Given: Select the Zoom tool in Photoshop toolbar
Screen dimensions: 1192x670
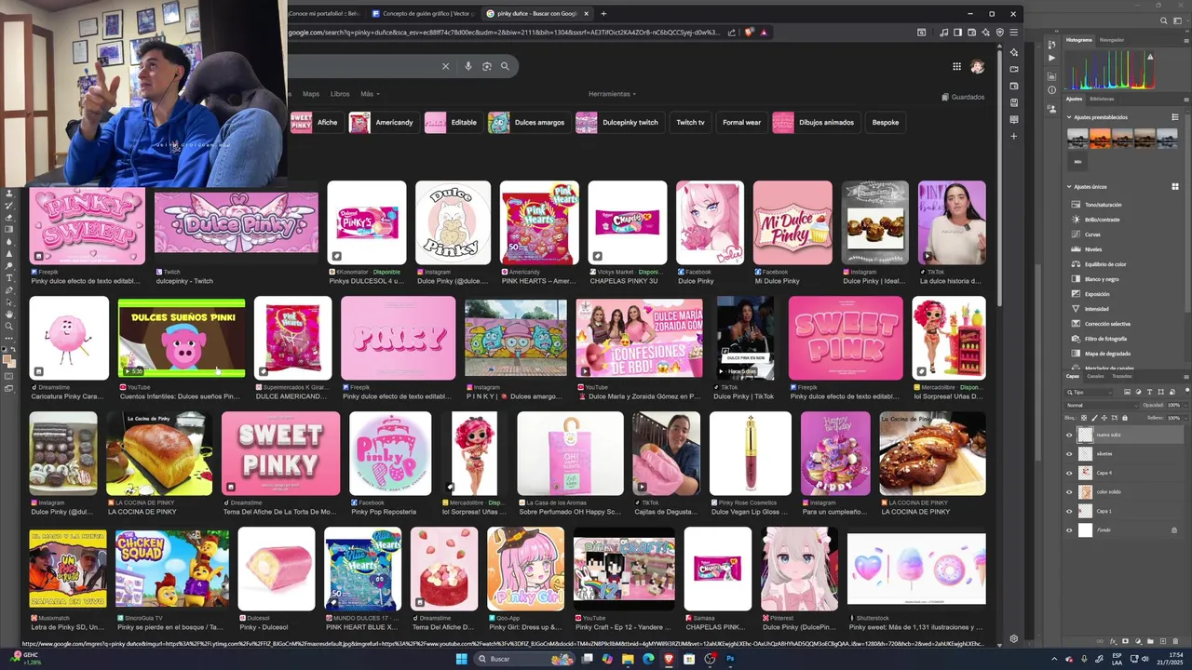Looking at the screenshot, I should pyautogui.click(x=9, y=326).
